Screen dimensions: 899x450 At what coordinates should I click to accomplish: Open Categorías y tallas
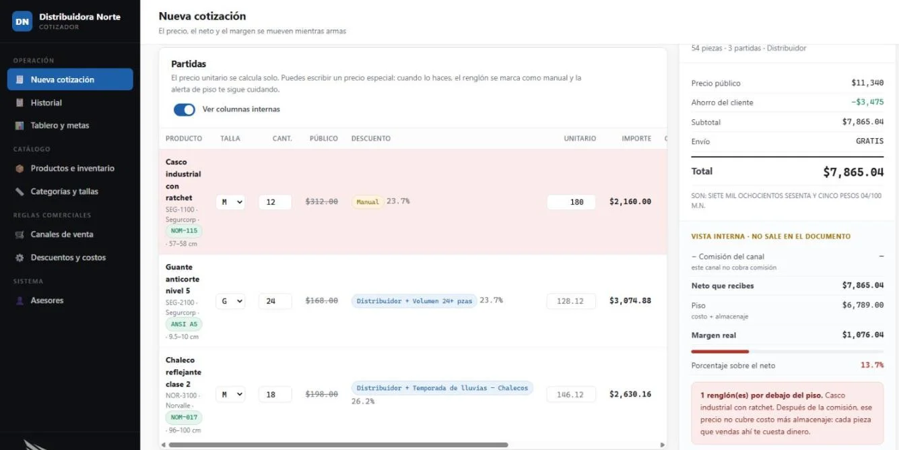point(70,191)
